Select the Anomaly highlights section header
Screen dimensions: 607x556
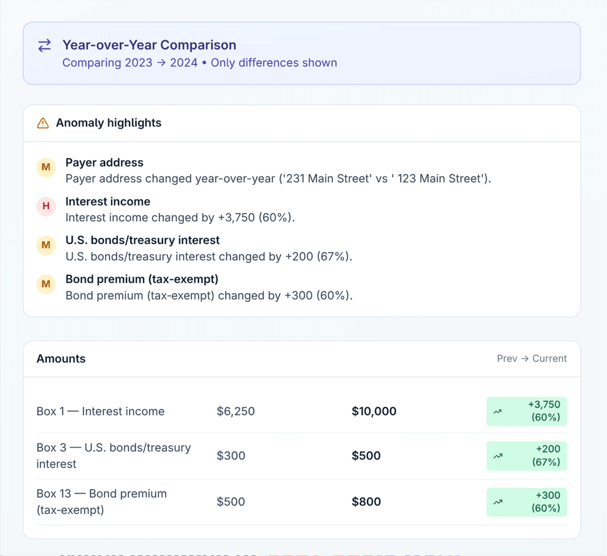[x=108, y=123]
